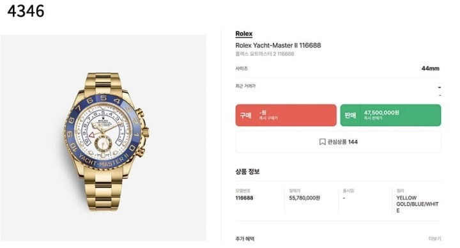
Task: Click the bookmark icon beside 관심상품
Action: (322, 142)
